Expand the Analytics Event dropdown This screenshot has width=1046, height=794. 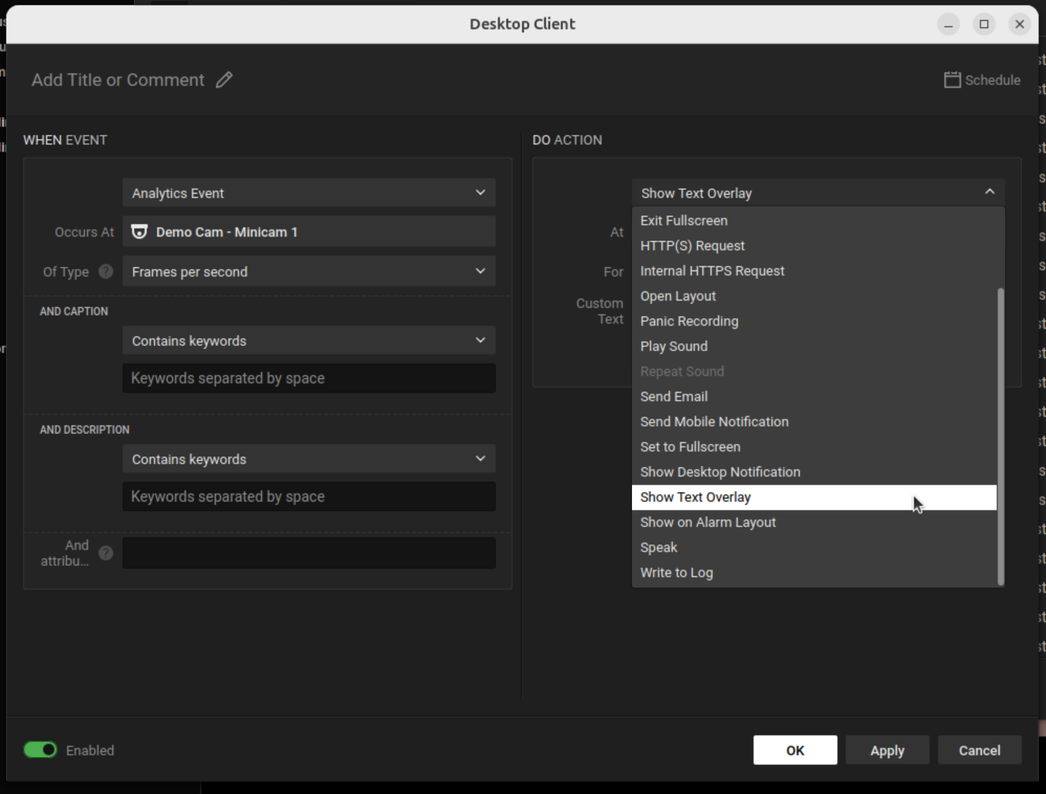(309, 193)
